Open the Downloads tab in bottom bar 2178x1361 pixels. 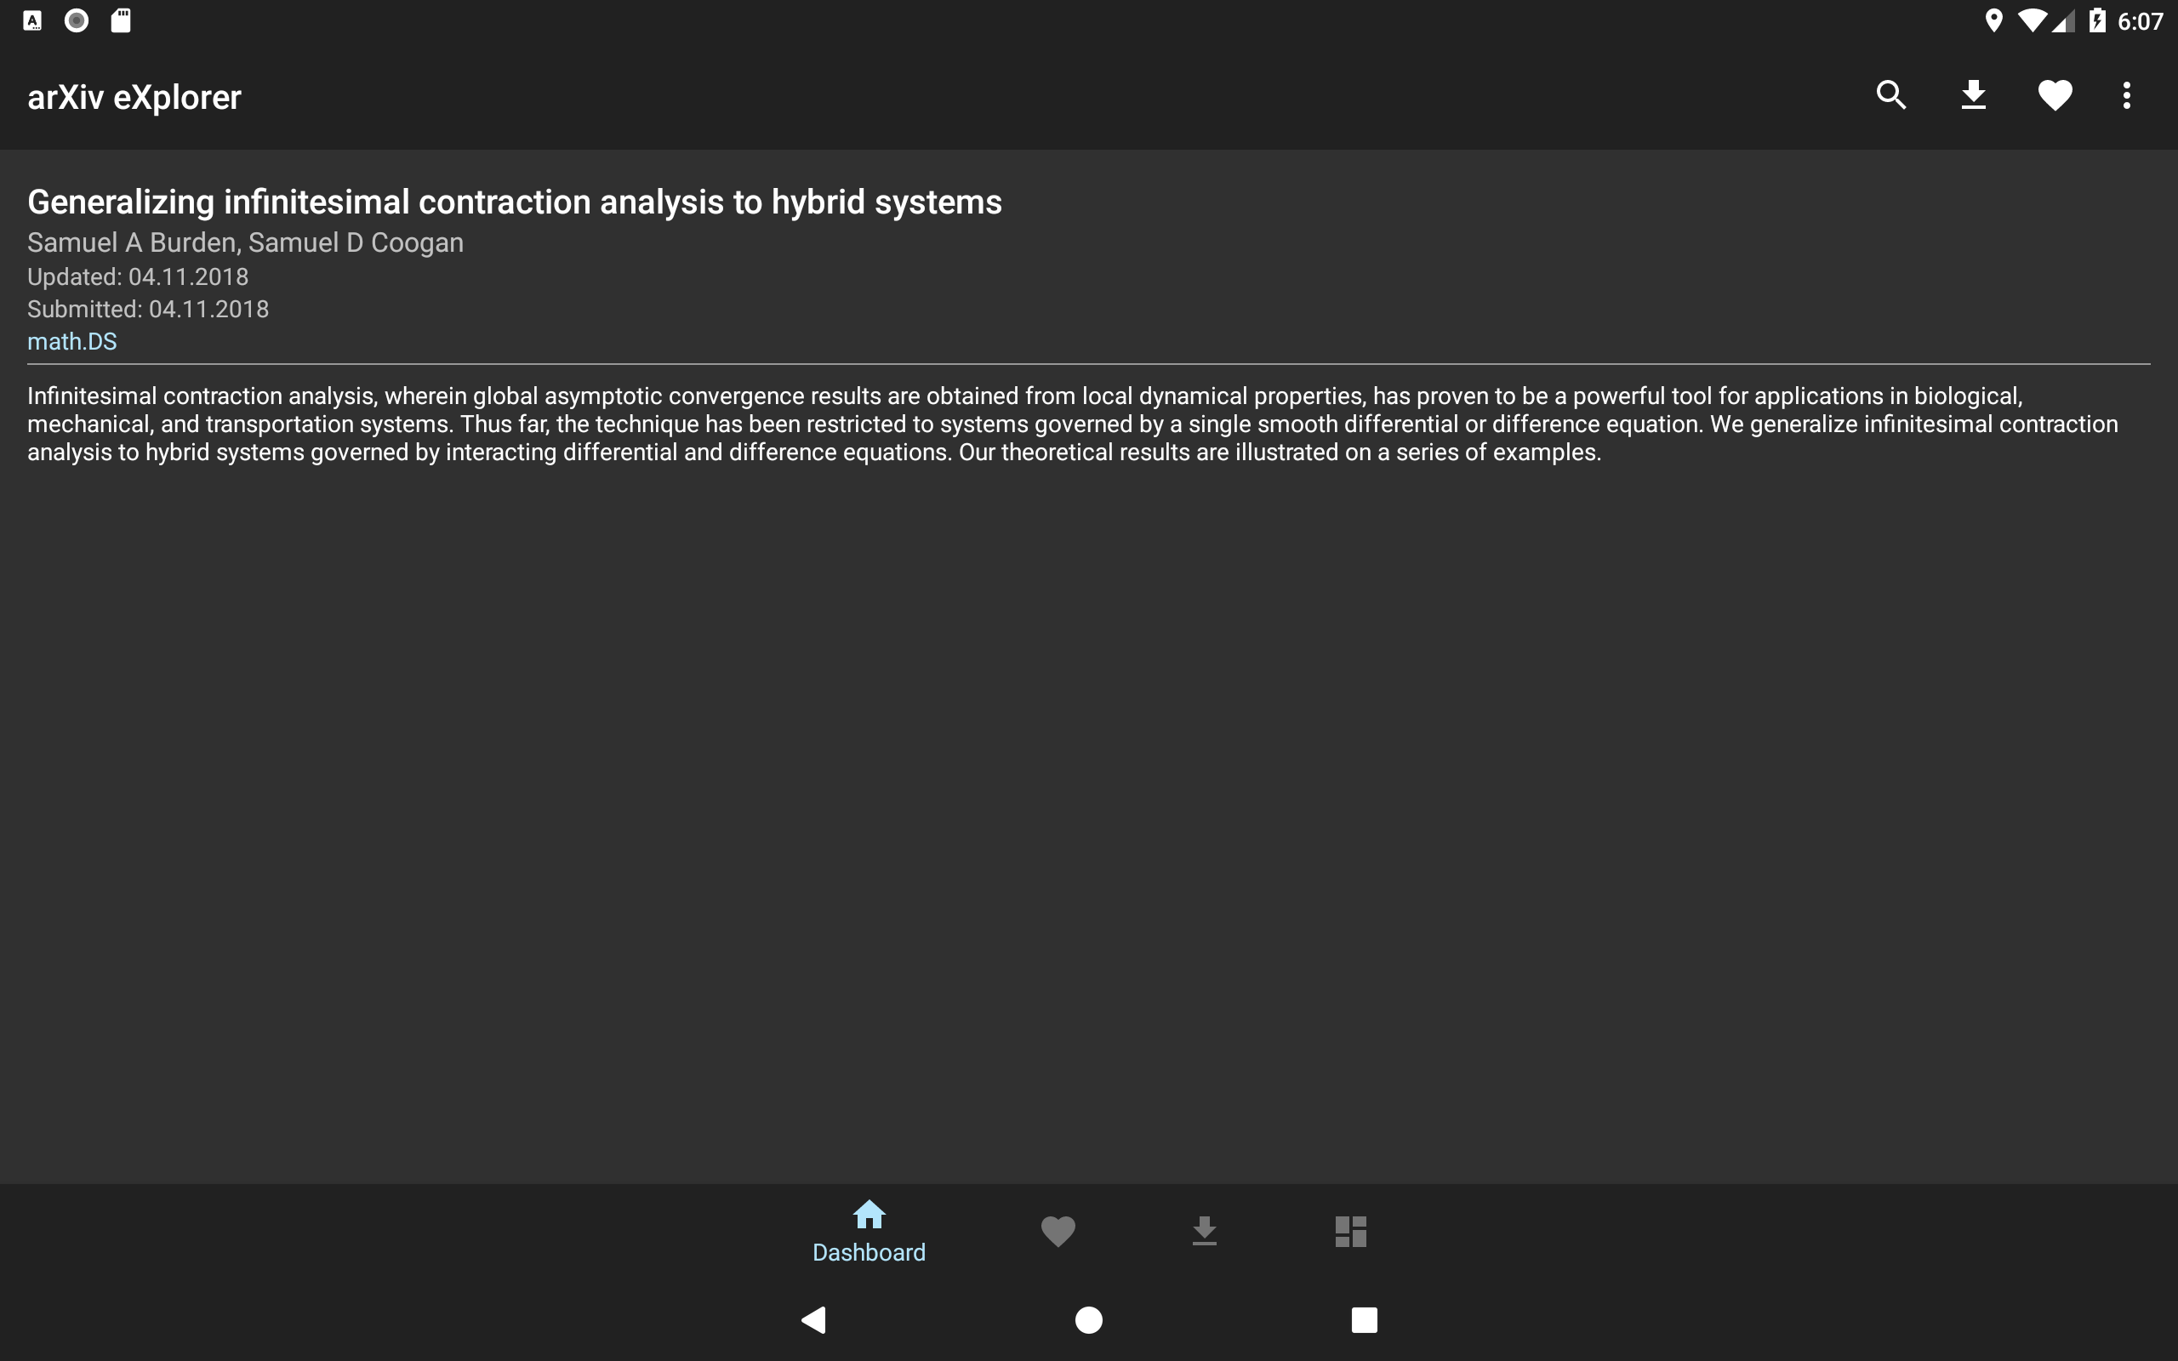[x=1204, y=1231]
